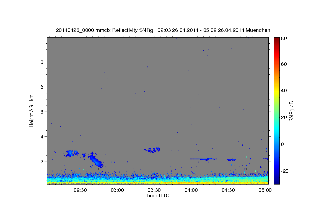Click the colorbar value 0
Viewport: 332px width, 221px height.
coord(282,144)
